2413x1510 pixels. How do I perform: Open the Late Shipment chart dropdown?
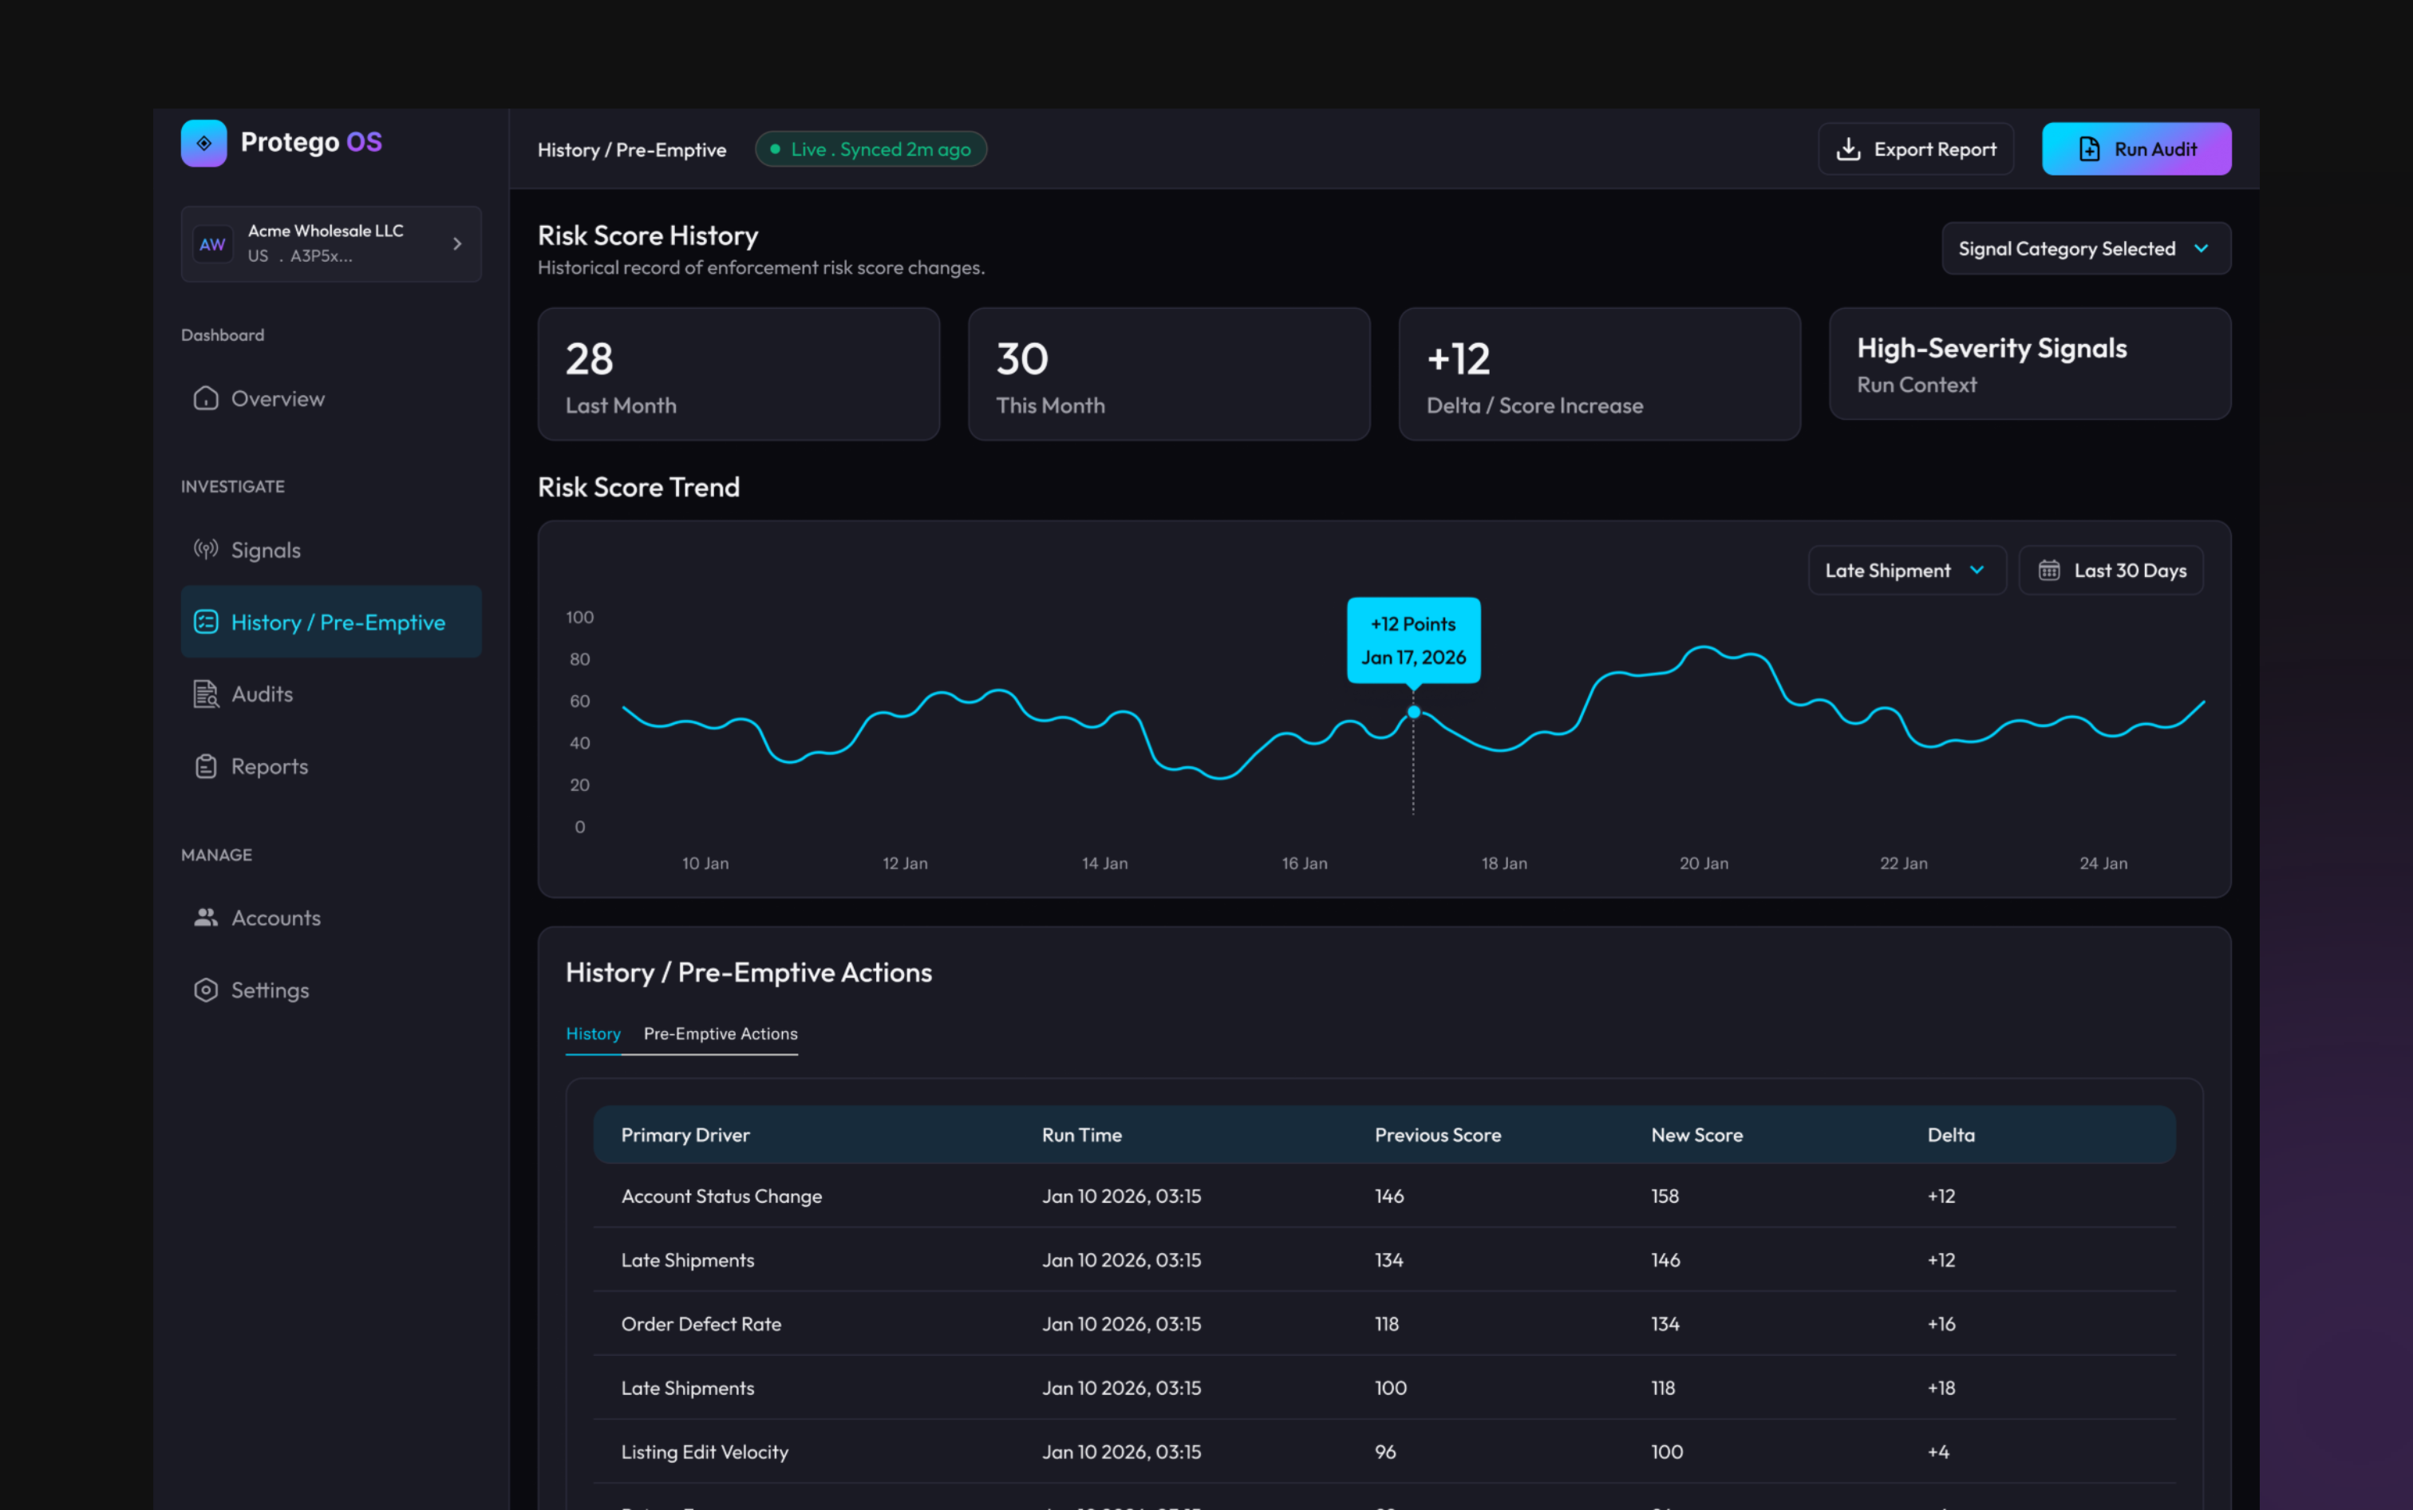tap(1907, 571)
